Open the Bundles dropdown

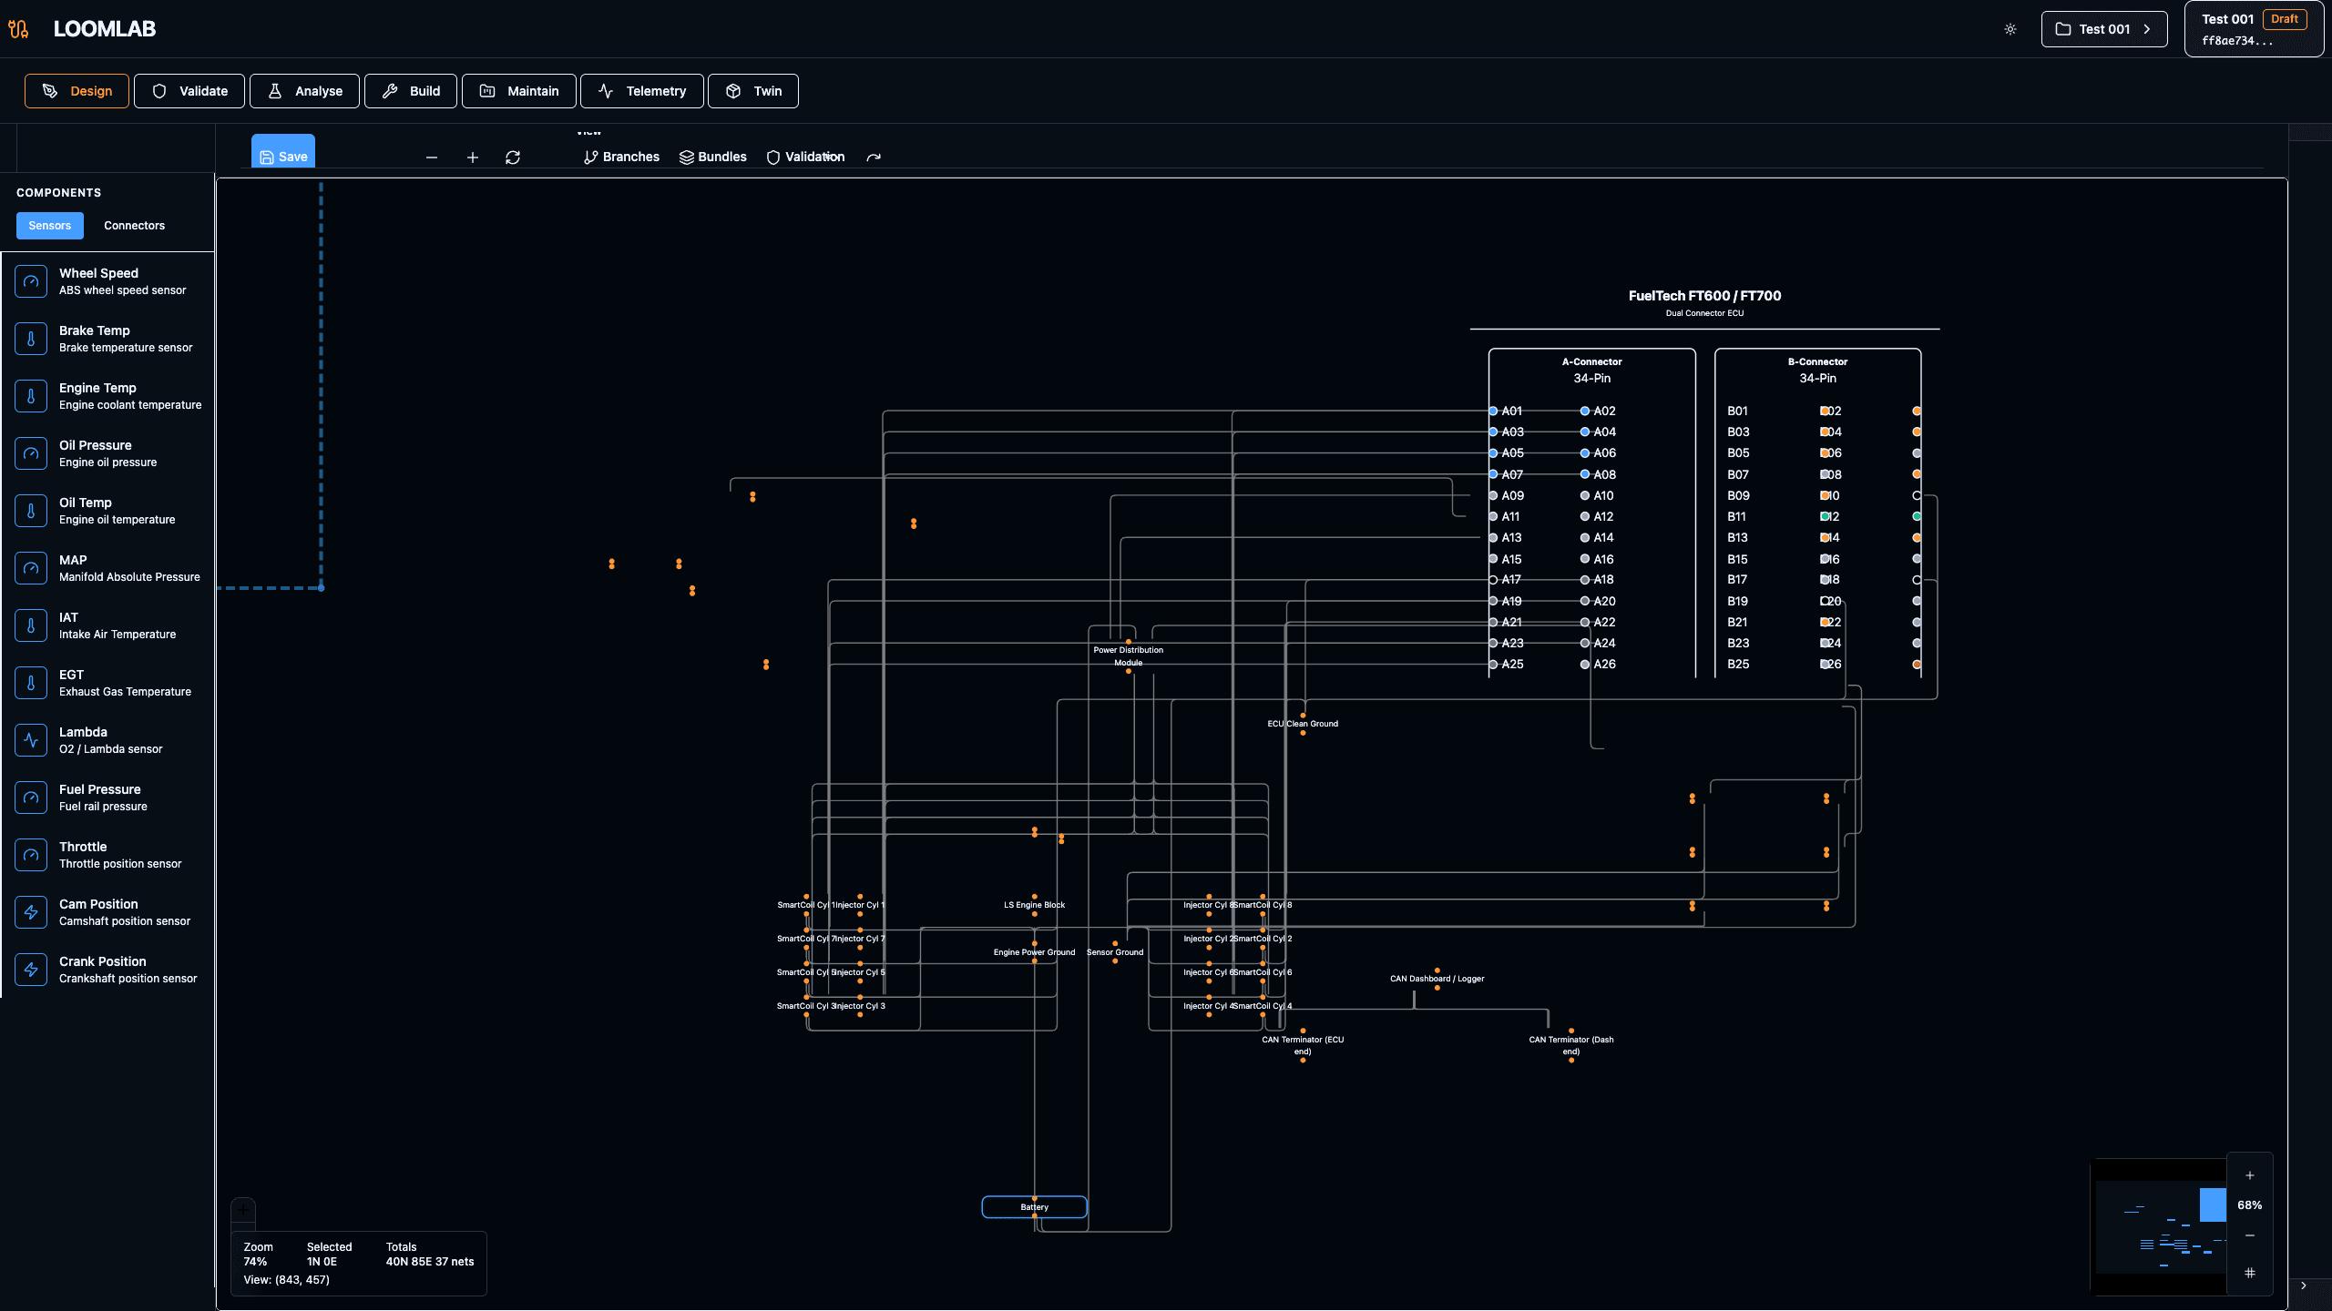[713, 157]
